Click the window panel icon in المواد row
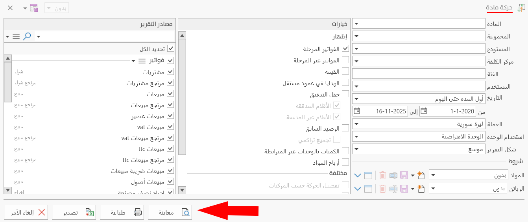Screen dimensions: 528x222 click(368, 175)
